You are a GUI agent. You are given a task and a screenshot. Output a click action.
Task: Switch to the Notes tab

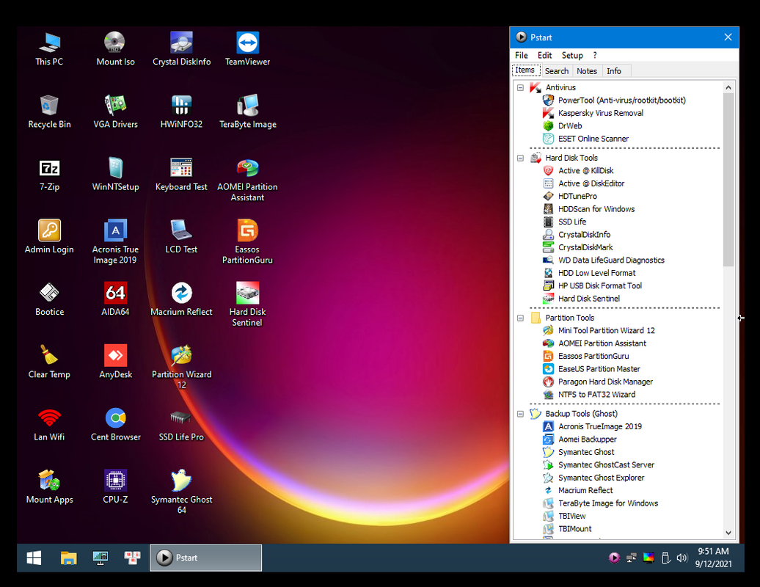[x=586, y=70]
